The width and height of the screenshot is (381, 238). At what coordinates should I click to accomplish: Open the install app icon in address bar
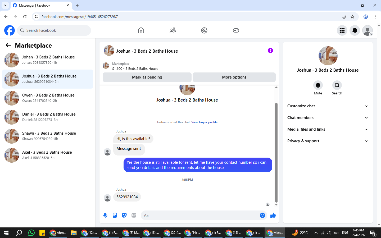(x=344, y=17)
